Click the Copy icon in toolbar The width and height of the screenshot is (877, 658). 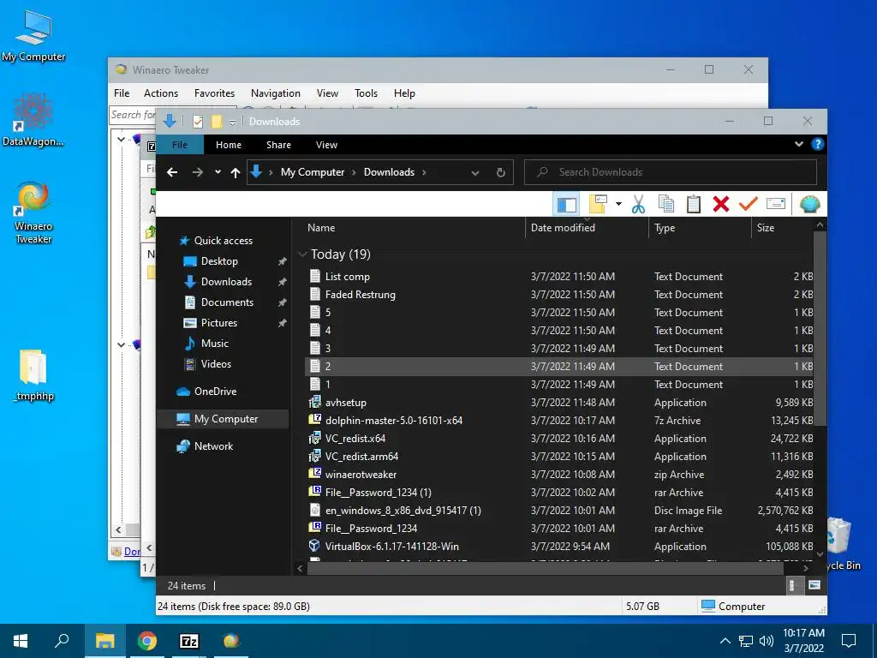(x=665, y=204)
